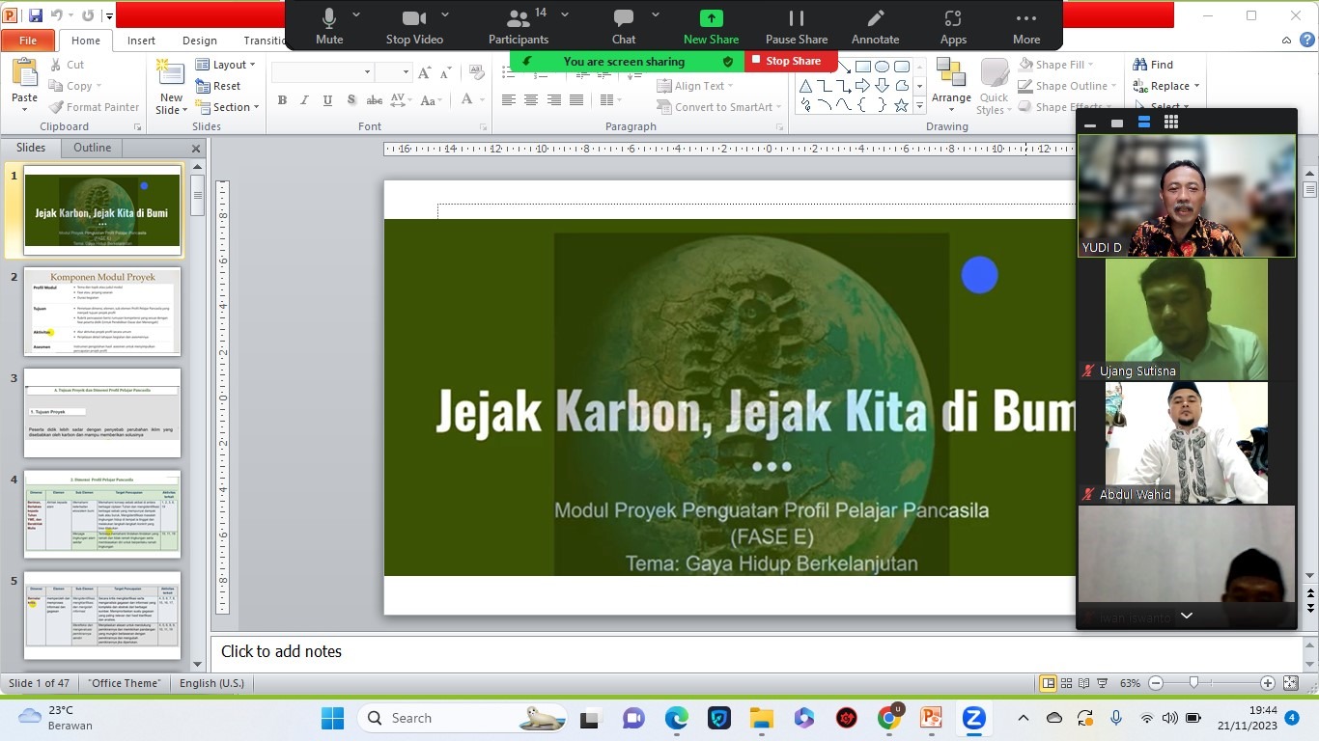Image resolution: width=1319 pixels, height=741 pixels.
Task: Switch Zoom video panel to gallery grid view
Action: pyautogui.click(x=1171, y=123)
